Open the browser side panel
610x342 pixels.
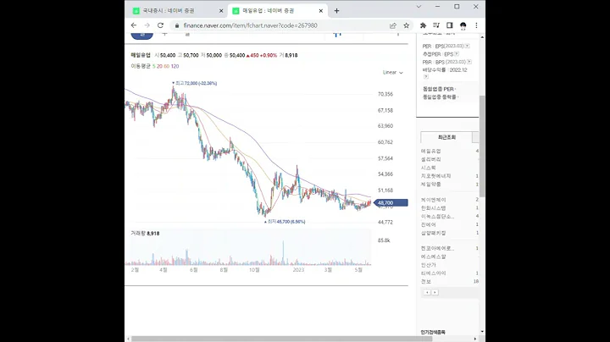449,25
